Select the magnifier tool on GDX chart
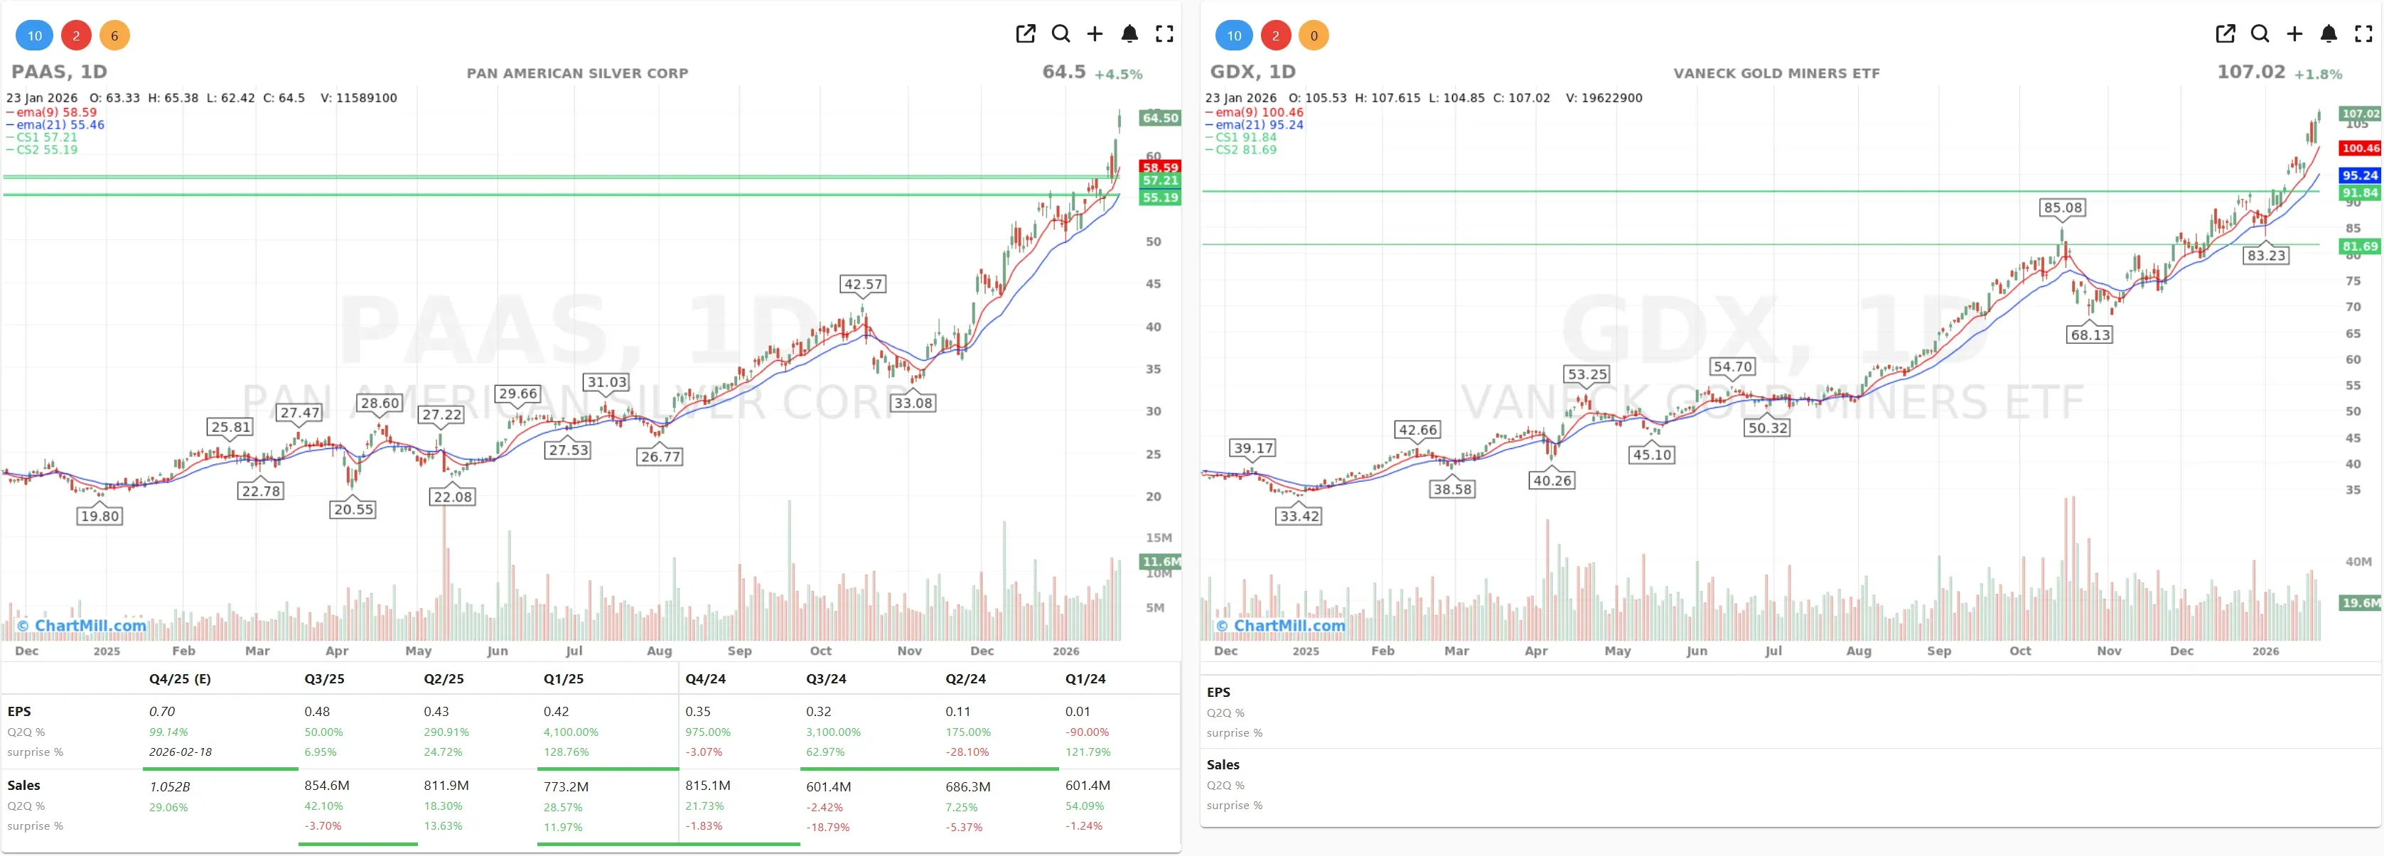Viewport: 2384px width, 856px height. pyautogui.click(x=2260, y=34)
